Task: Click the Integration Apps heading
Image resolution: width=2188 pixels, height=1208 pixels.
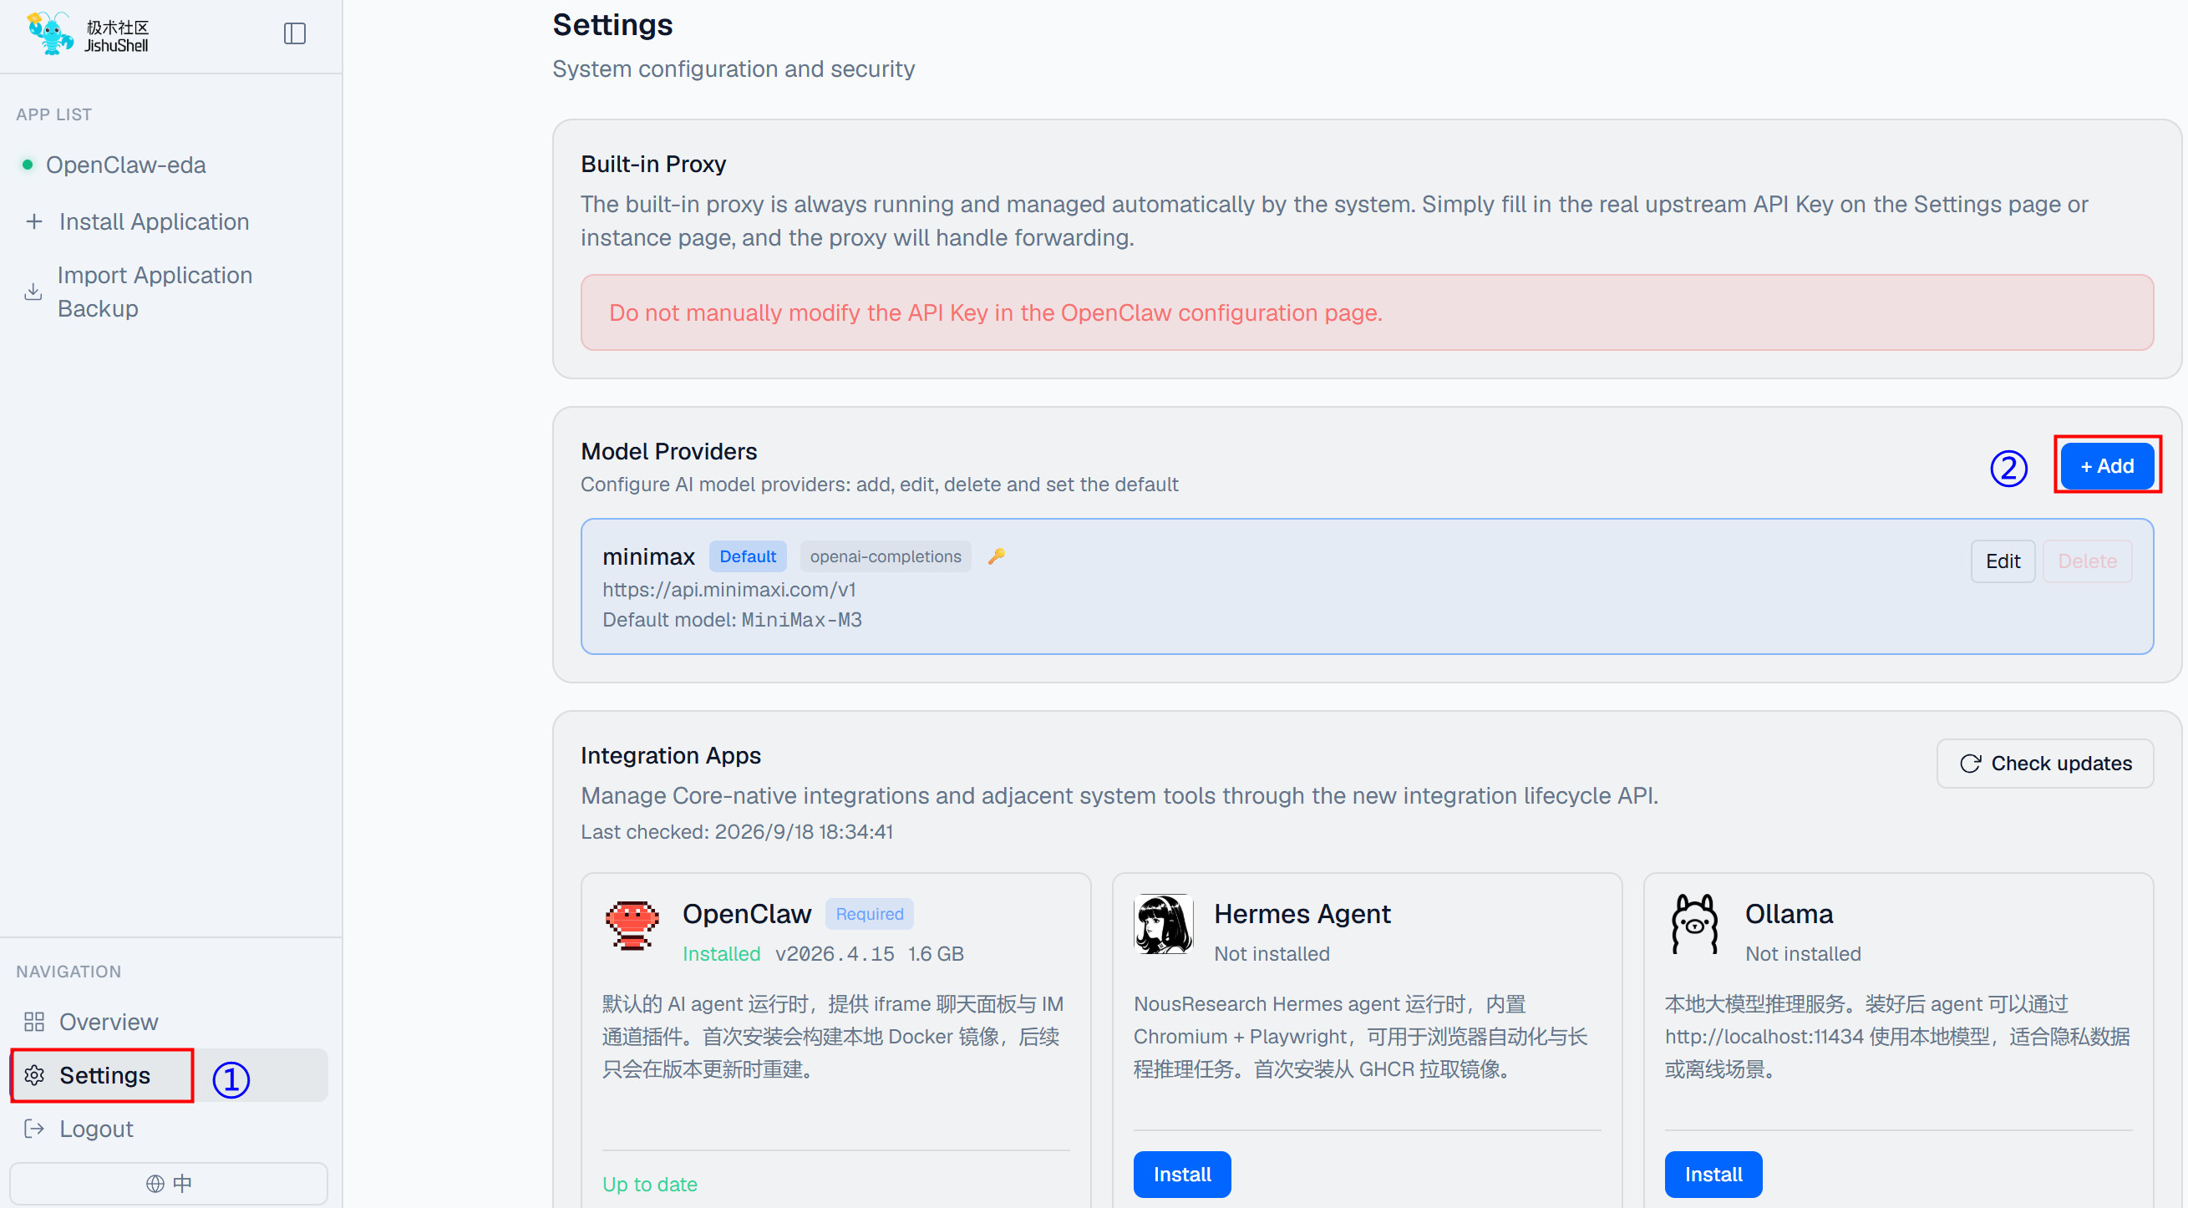Action: click(670, 755)
